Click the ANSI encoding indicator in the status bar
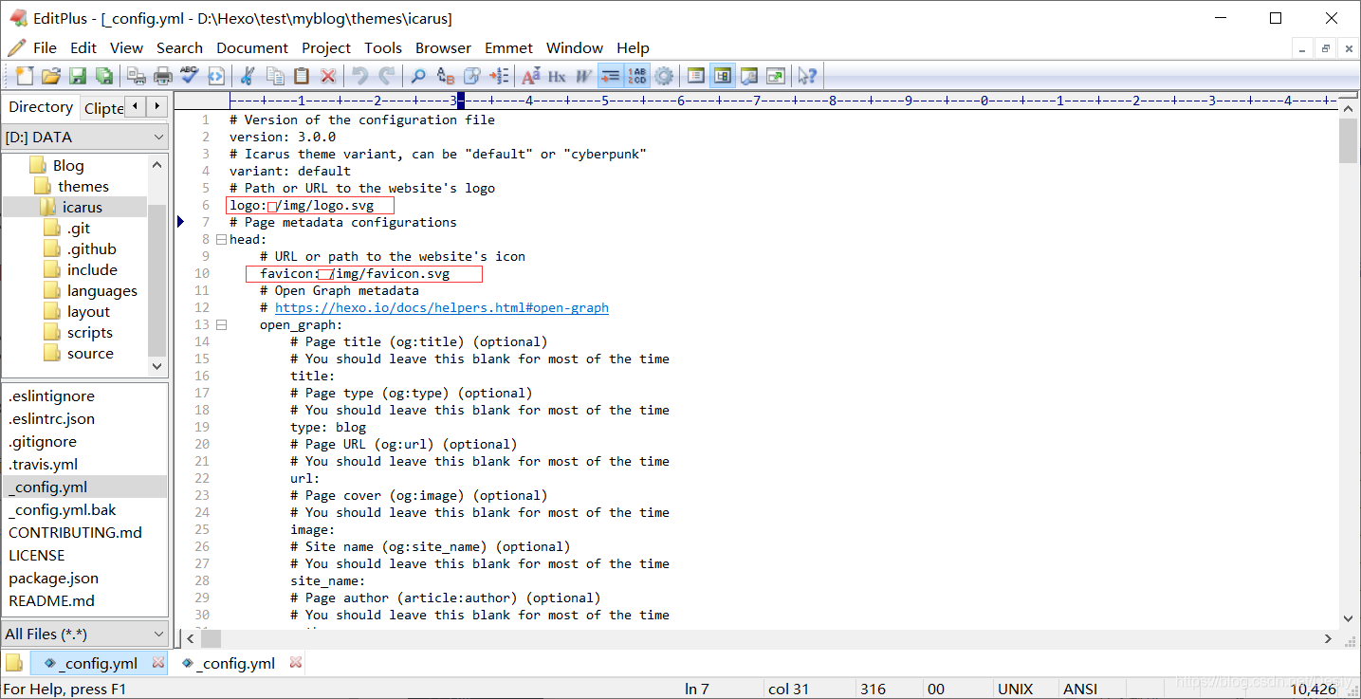Screen dimensions: 1361x699 click(x=1080, y=690)
